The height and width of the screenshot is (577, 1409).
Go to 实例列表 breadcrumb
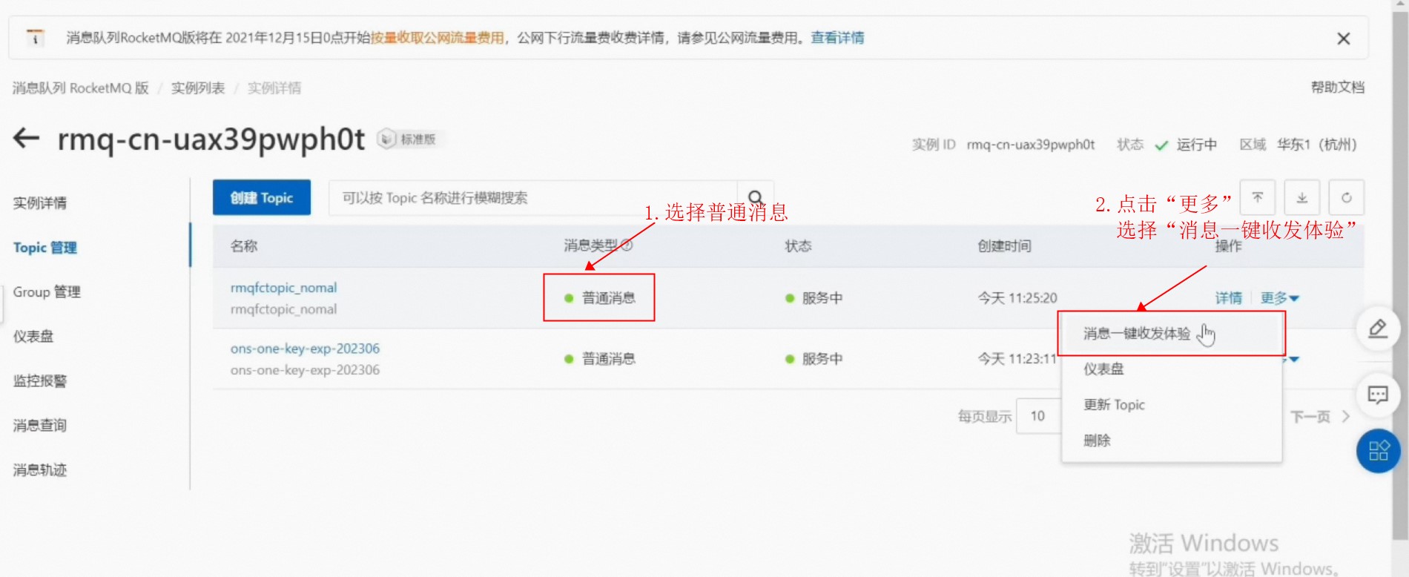click(x=198, y=88)
